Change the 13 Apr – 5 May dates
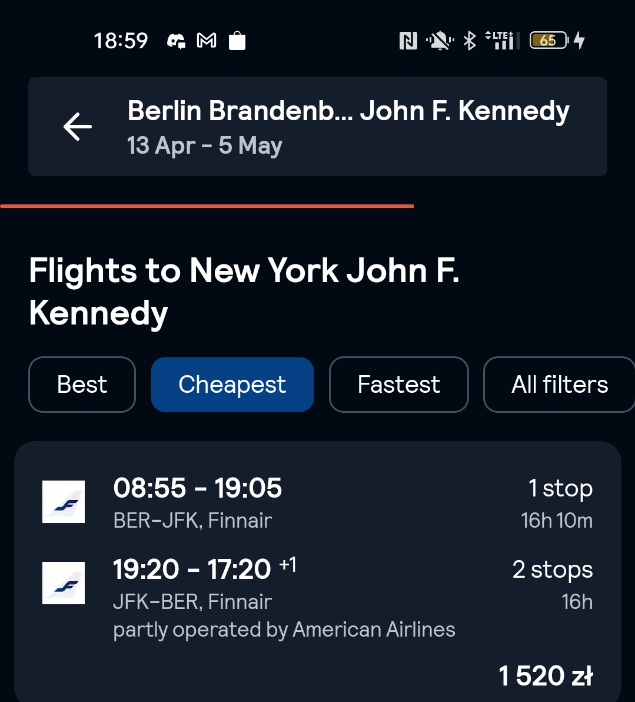The width and height of the screenshot is (635, 702). click(205, 145)
